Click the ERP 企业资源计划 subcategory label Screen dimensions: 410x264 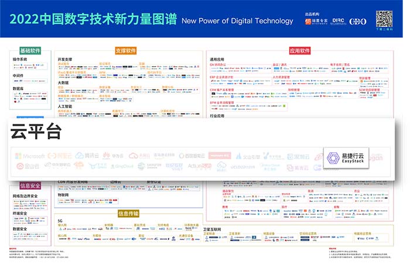[x=221, y=77]
